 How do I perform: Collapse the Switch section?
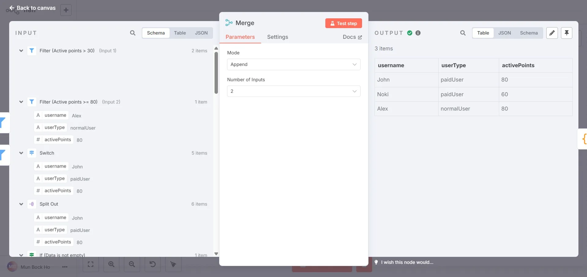coord(21,153)
